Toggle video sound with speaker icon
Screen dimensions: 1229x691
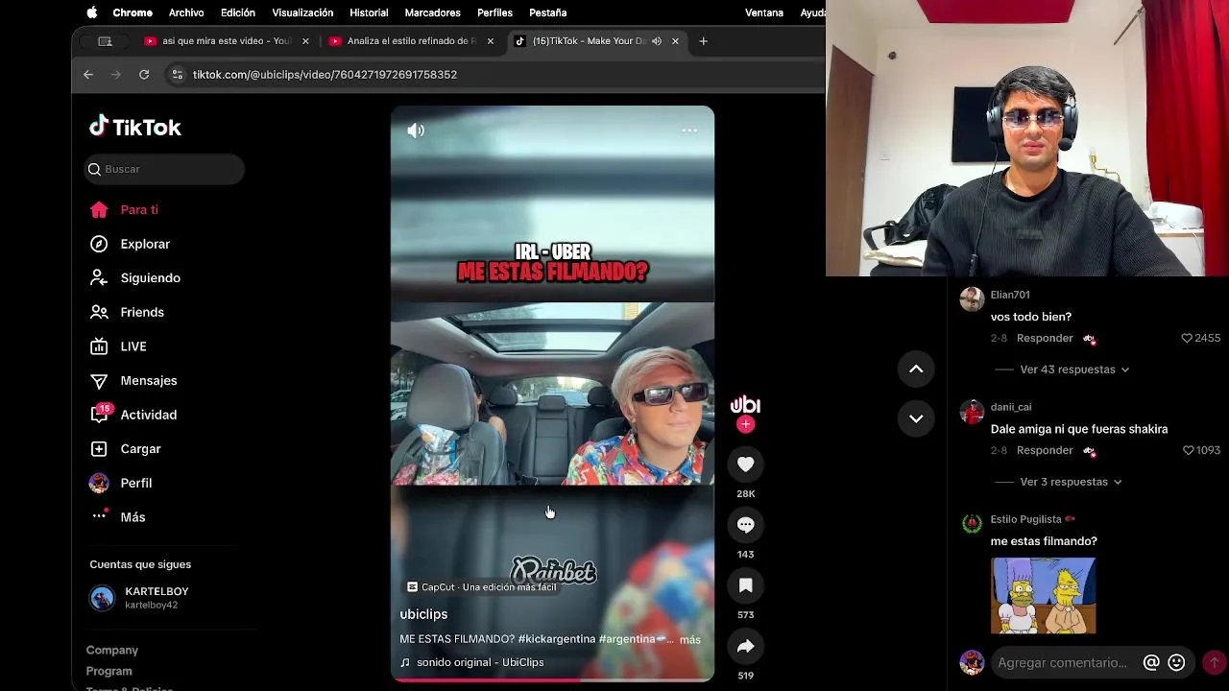point(416,131)
